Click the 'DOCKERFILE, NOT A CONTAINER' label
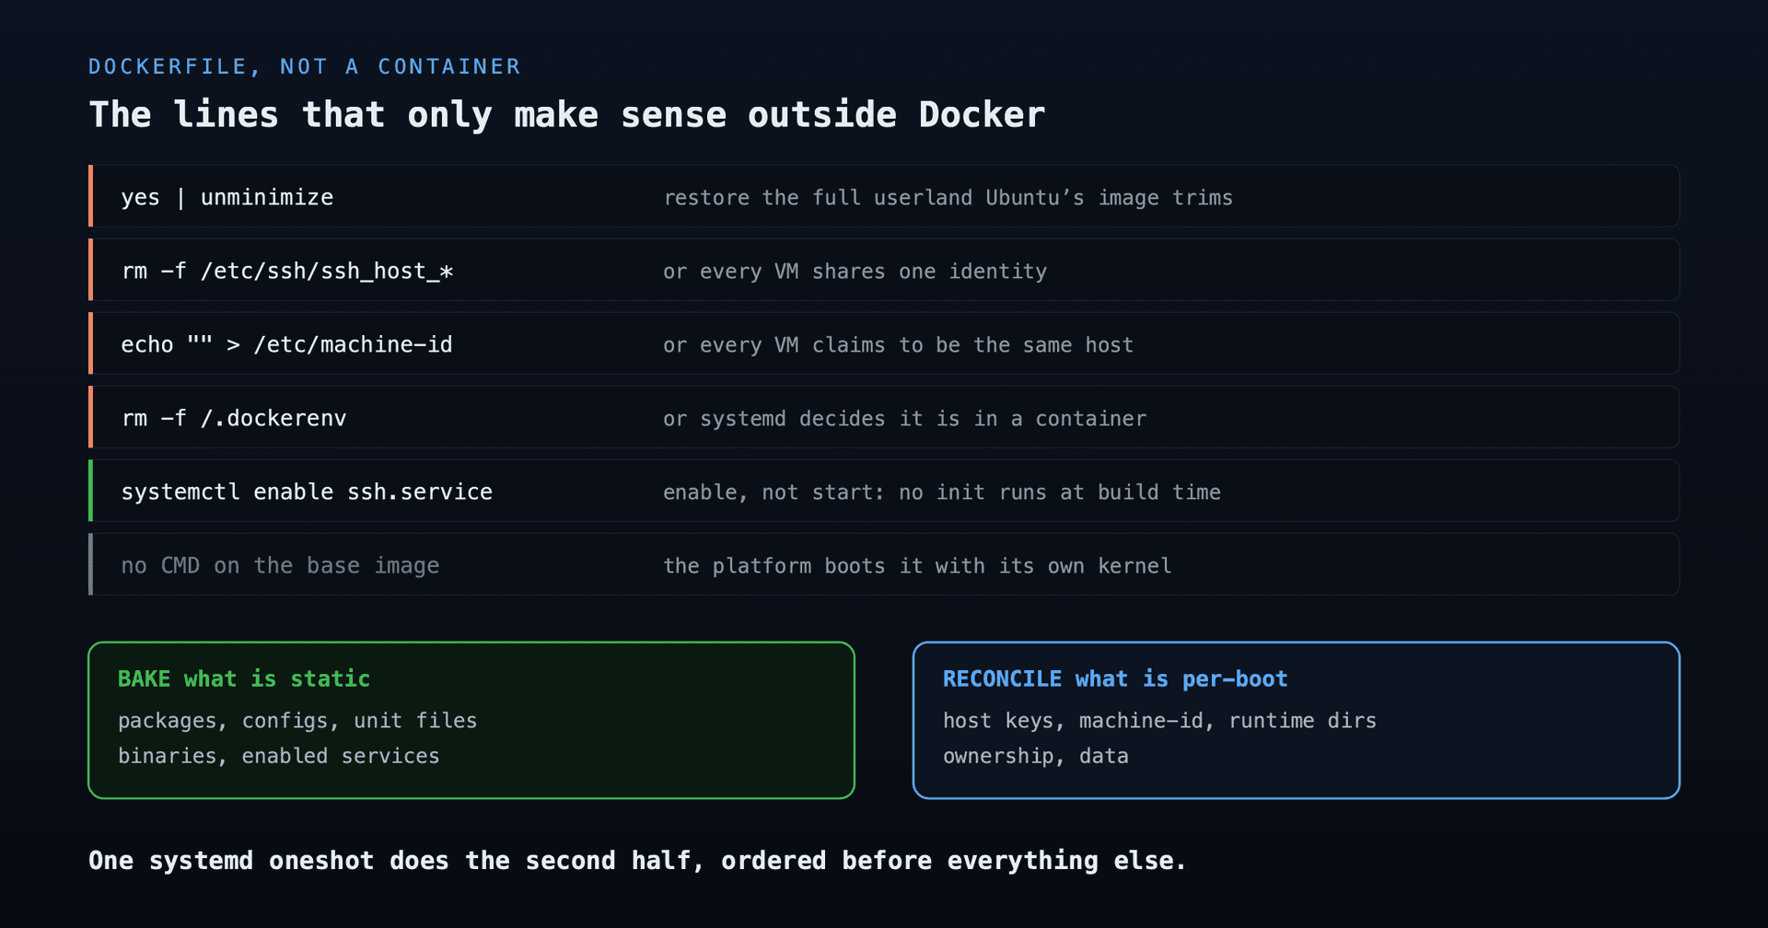1768x928 pixels. pos(304,67)
